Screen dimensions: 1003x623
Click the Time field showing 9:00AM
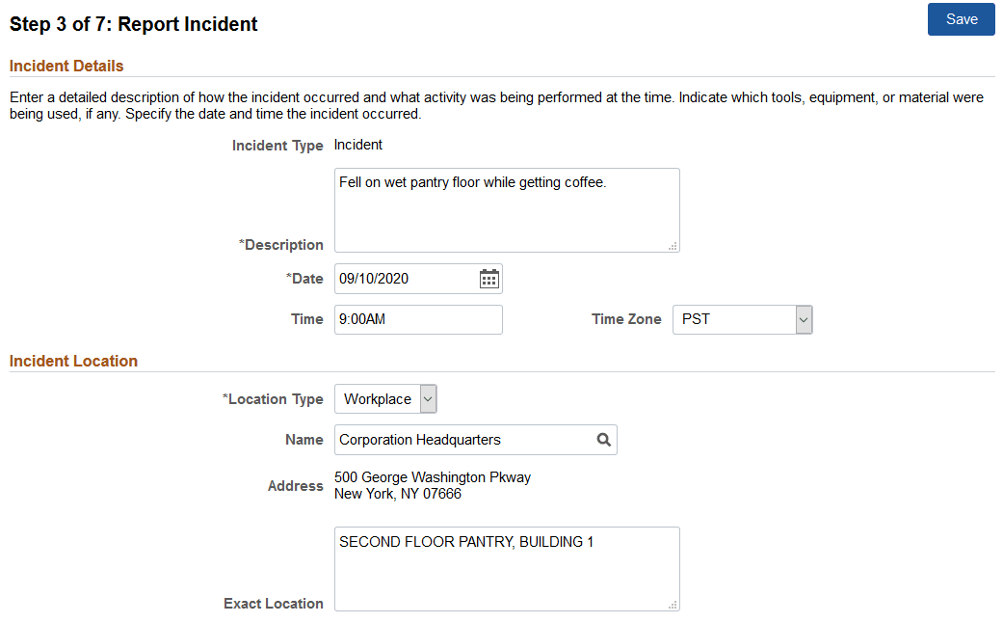[x=418, y=319]
